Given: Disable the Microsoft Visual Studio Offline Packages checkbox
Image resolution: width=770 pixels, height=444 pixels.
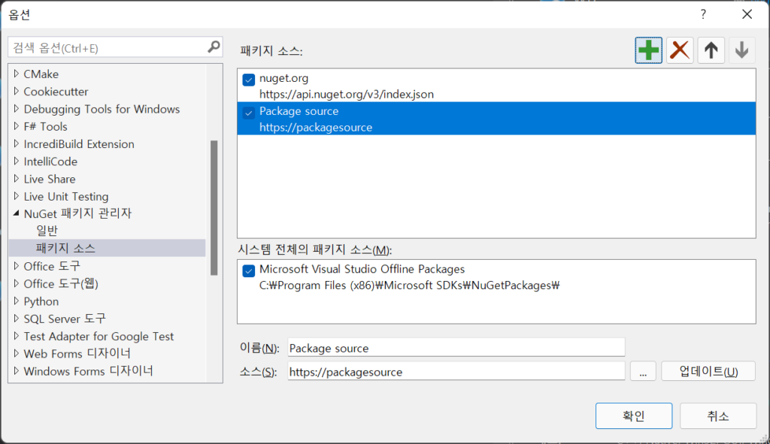Looking at the screenshot, I should 248,270.
